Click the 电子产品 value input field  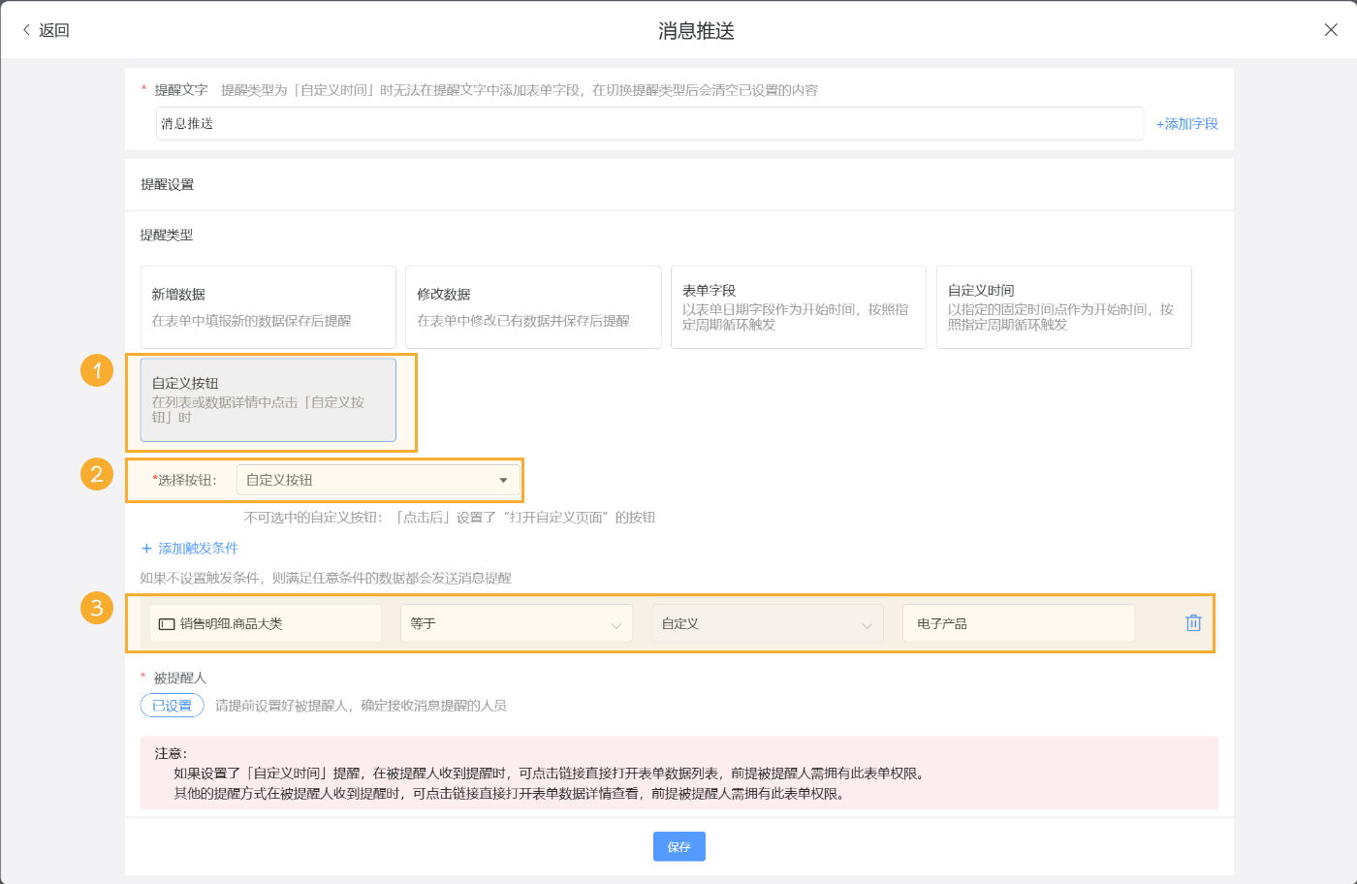coord(1018,623)
